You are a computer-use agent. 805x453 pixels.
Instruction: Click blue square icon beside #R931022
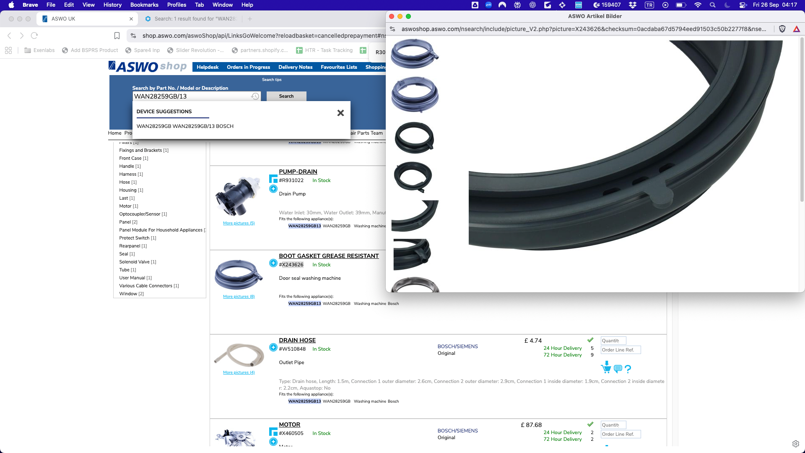(273, 179)
